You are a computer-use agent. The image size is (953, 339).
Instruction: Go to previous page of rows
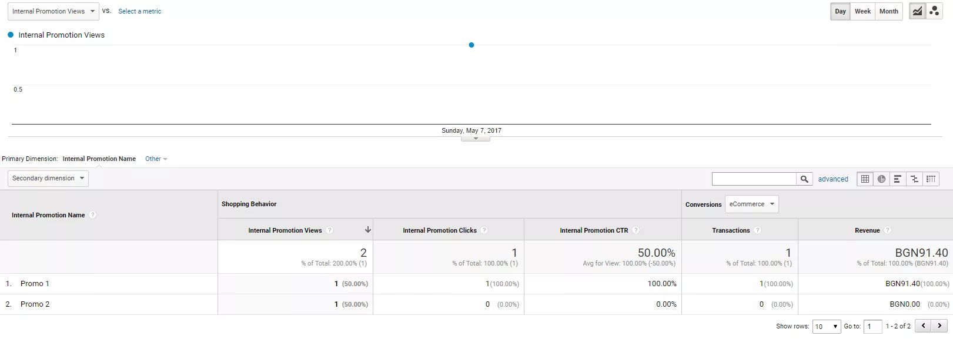pos(924,325)
